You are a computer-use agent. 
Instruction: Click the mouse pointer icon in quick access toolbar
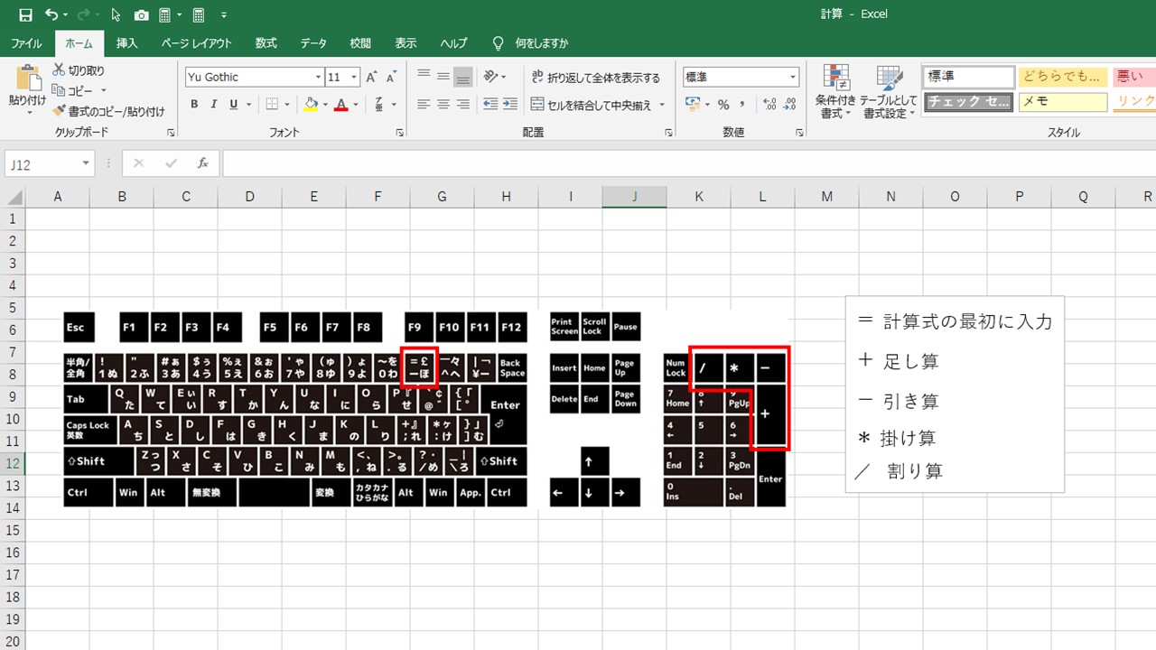(x=116, y=14)
